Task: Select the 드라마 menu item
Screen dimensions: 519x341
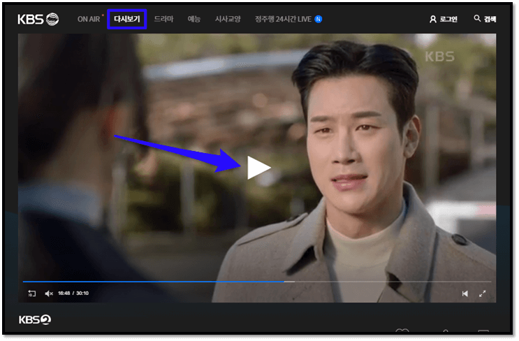Action: (164, 19)
